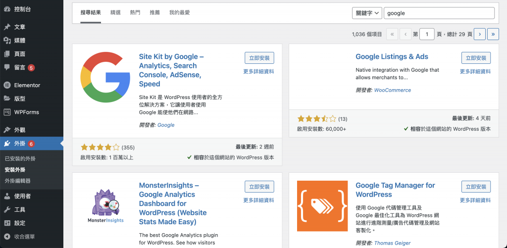Click the disabled previous page arrow button
This screenshot has height=248, width=507.
click(406, 34)
